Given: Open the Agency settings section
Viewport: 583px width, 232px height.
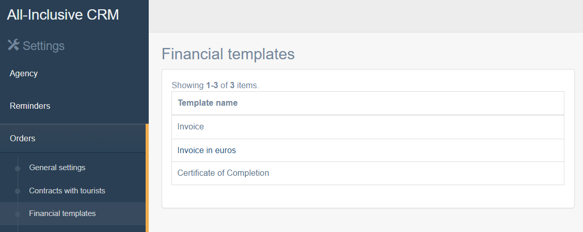Looking at the screenshot, I should 24,74.
